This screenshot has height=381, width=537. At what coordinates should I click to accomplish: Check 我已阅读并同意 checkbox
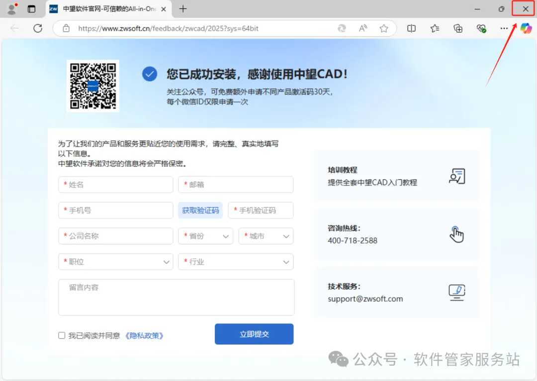point(62,335)
